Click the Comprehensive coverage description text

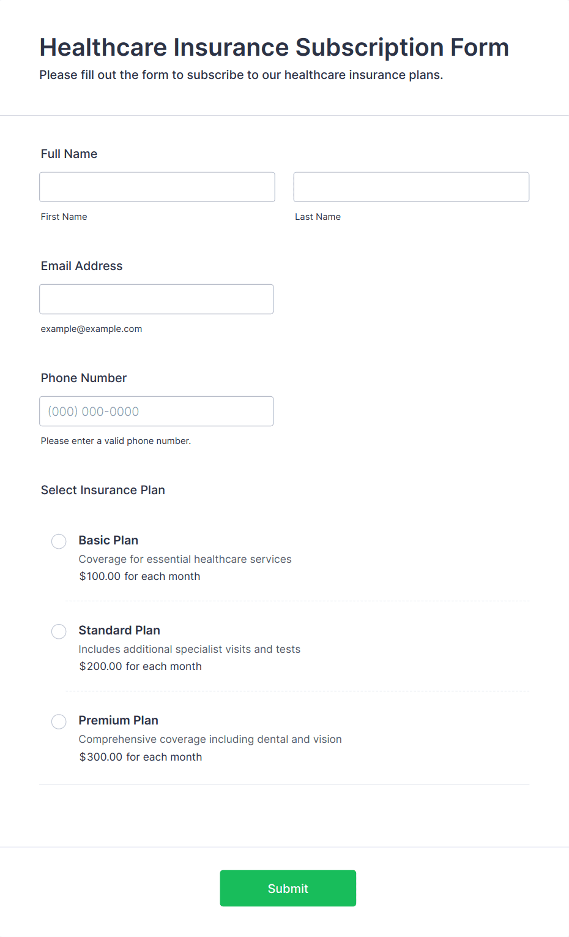click(210, 739)
